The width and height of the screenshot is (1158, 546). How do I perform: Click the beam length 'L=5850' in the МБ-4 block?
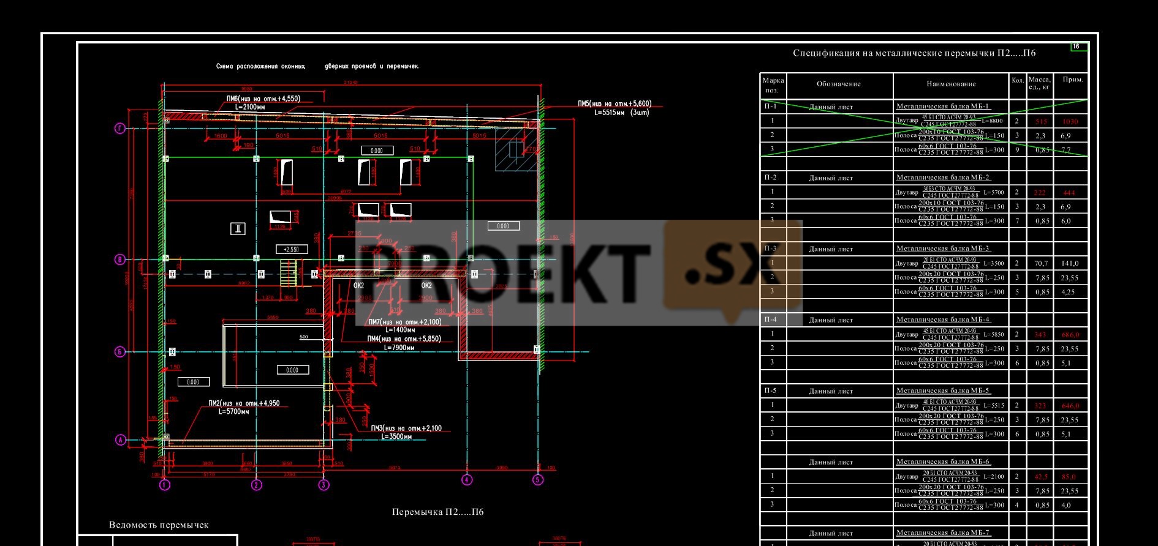click(994, 334)
